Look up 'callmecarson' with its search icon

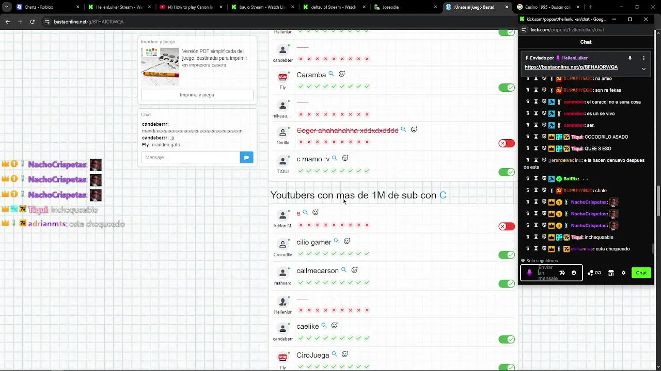[344, 270]
